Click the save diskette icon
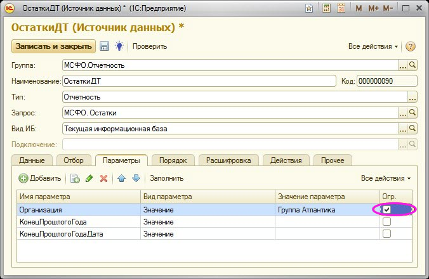Image resolution: width=429 pixels, height=279 pixels. [x=105, y=46]
